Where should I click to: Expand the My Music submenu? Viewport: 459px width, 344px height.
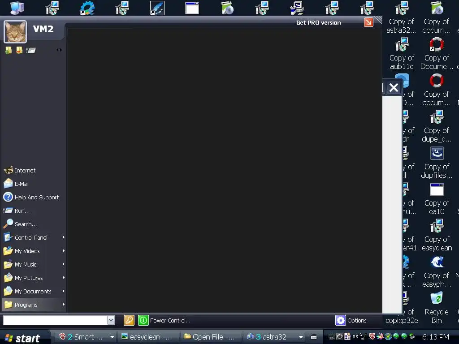(33, 264)
